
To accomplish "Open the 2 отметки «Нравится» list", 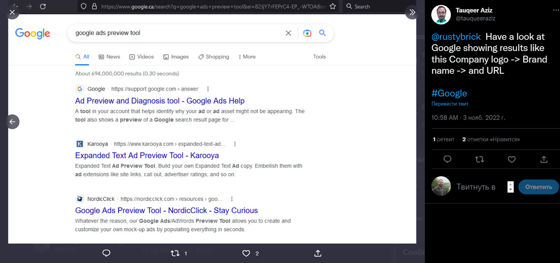I will [x=491, y=139].
